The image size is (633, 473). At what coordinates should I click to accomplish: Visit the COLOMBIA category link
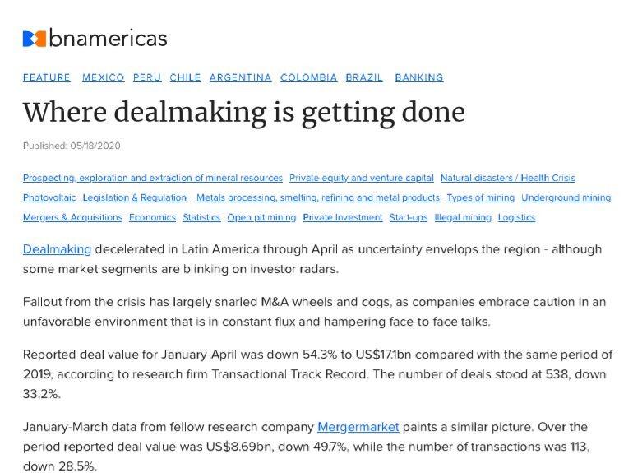tap(308, 77)
